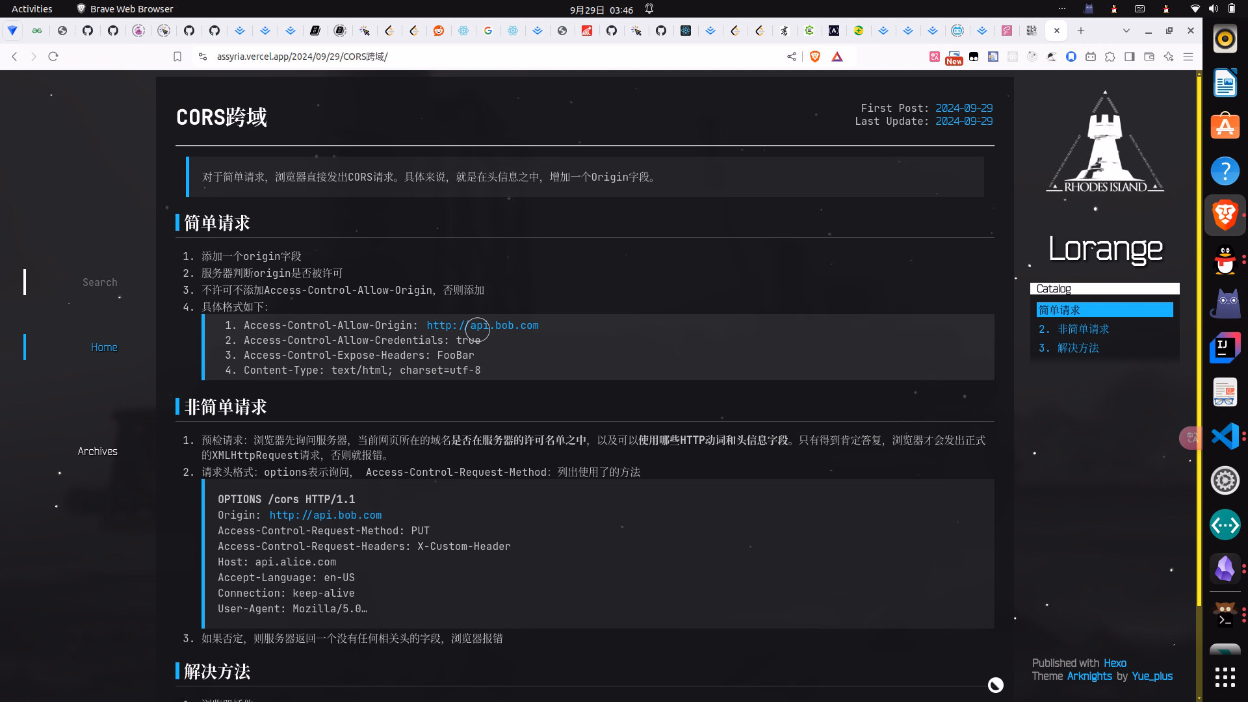Screen dimensions: 1248x702
Task: Click the share icon in the address bar
Action: [x=792, y=57]
